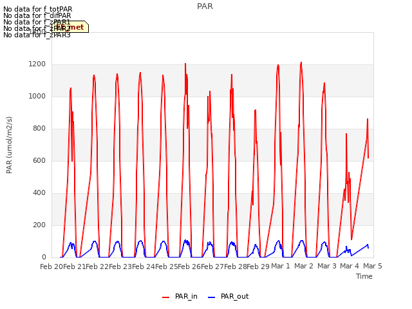
Task: Click the PAR_out legend entry
Action: click(x=228, y=296)
